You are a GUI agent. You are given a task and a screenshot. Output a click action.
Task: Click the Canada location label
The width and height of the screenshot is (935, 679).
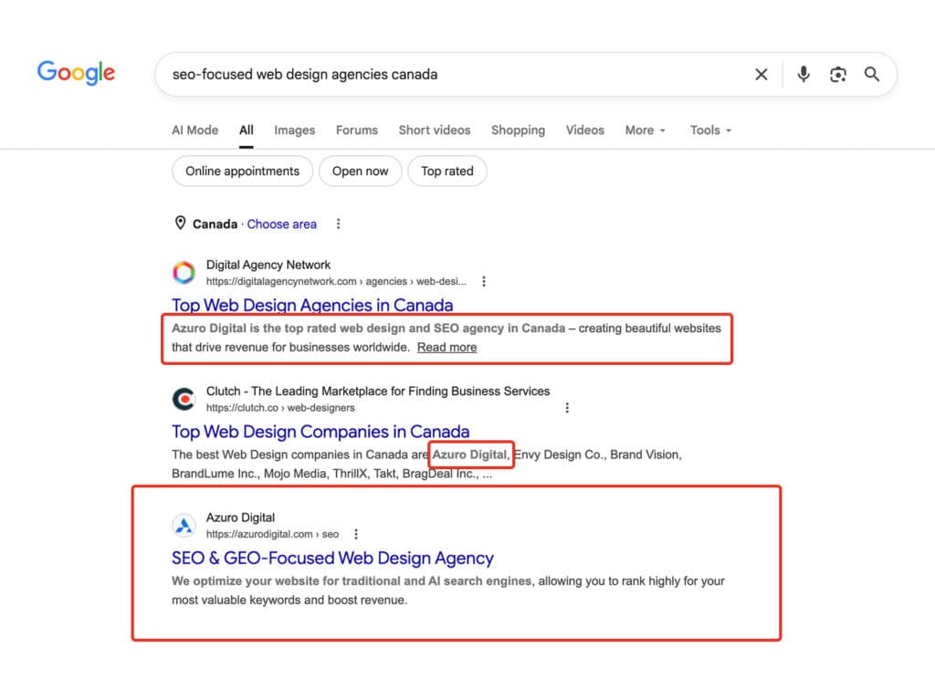(215, 225)
